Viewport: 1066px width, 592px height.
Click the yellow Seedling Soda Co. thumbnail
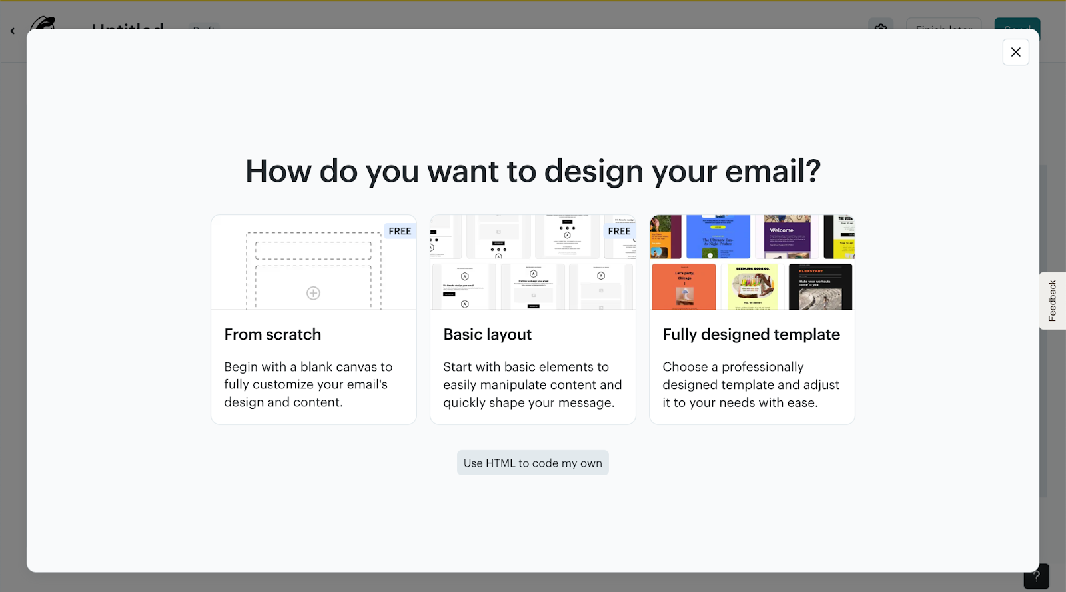click(752, 286)
